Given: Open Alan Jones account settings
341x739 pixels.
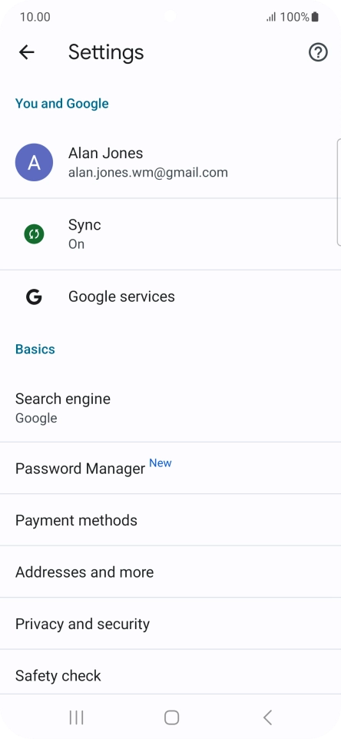Looking at the screenshot, I should pyautogui.click(x=170, y=163).
